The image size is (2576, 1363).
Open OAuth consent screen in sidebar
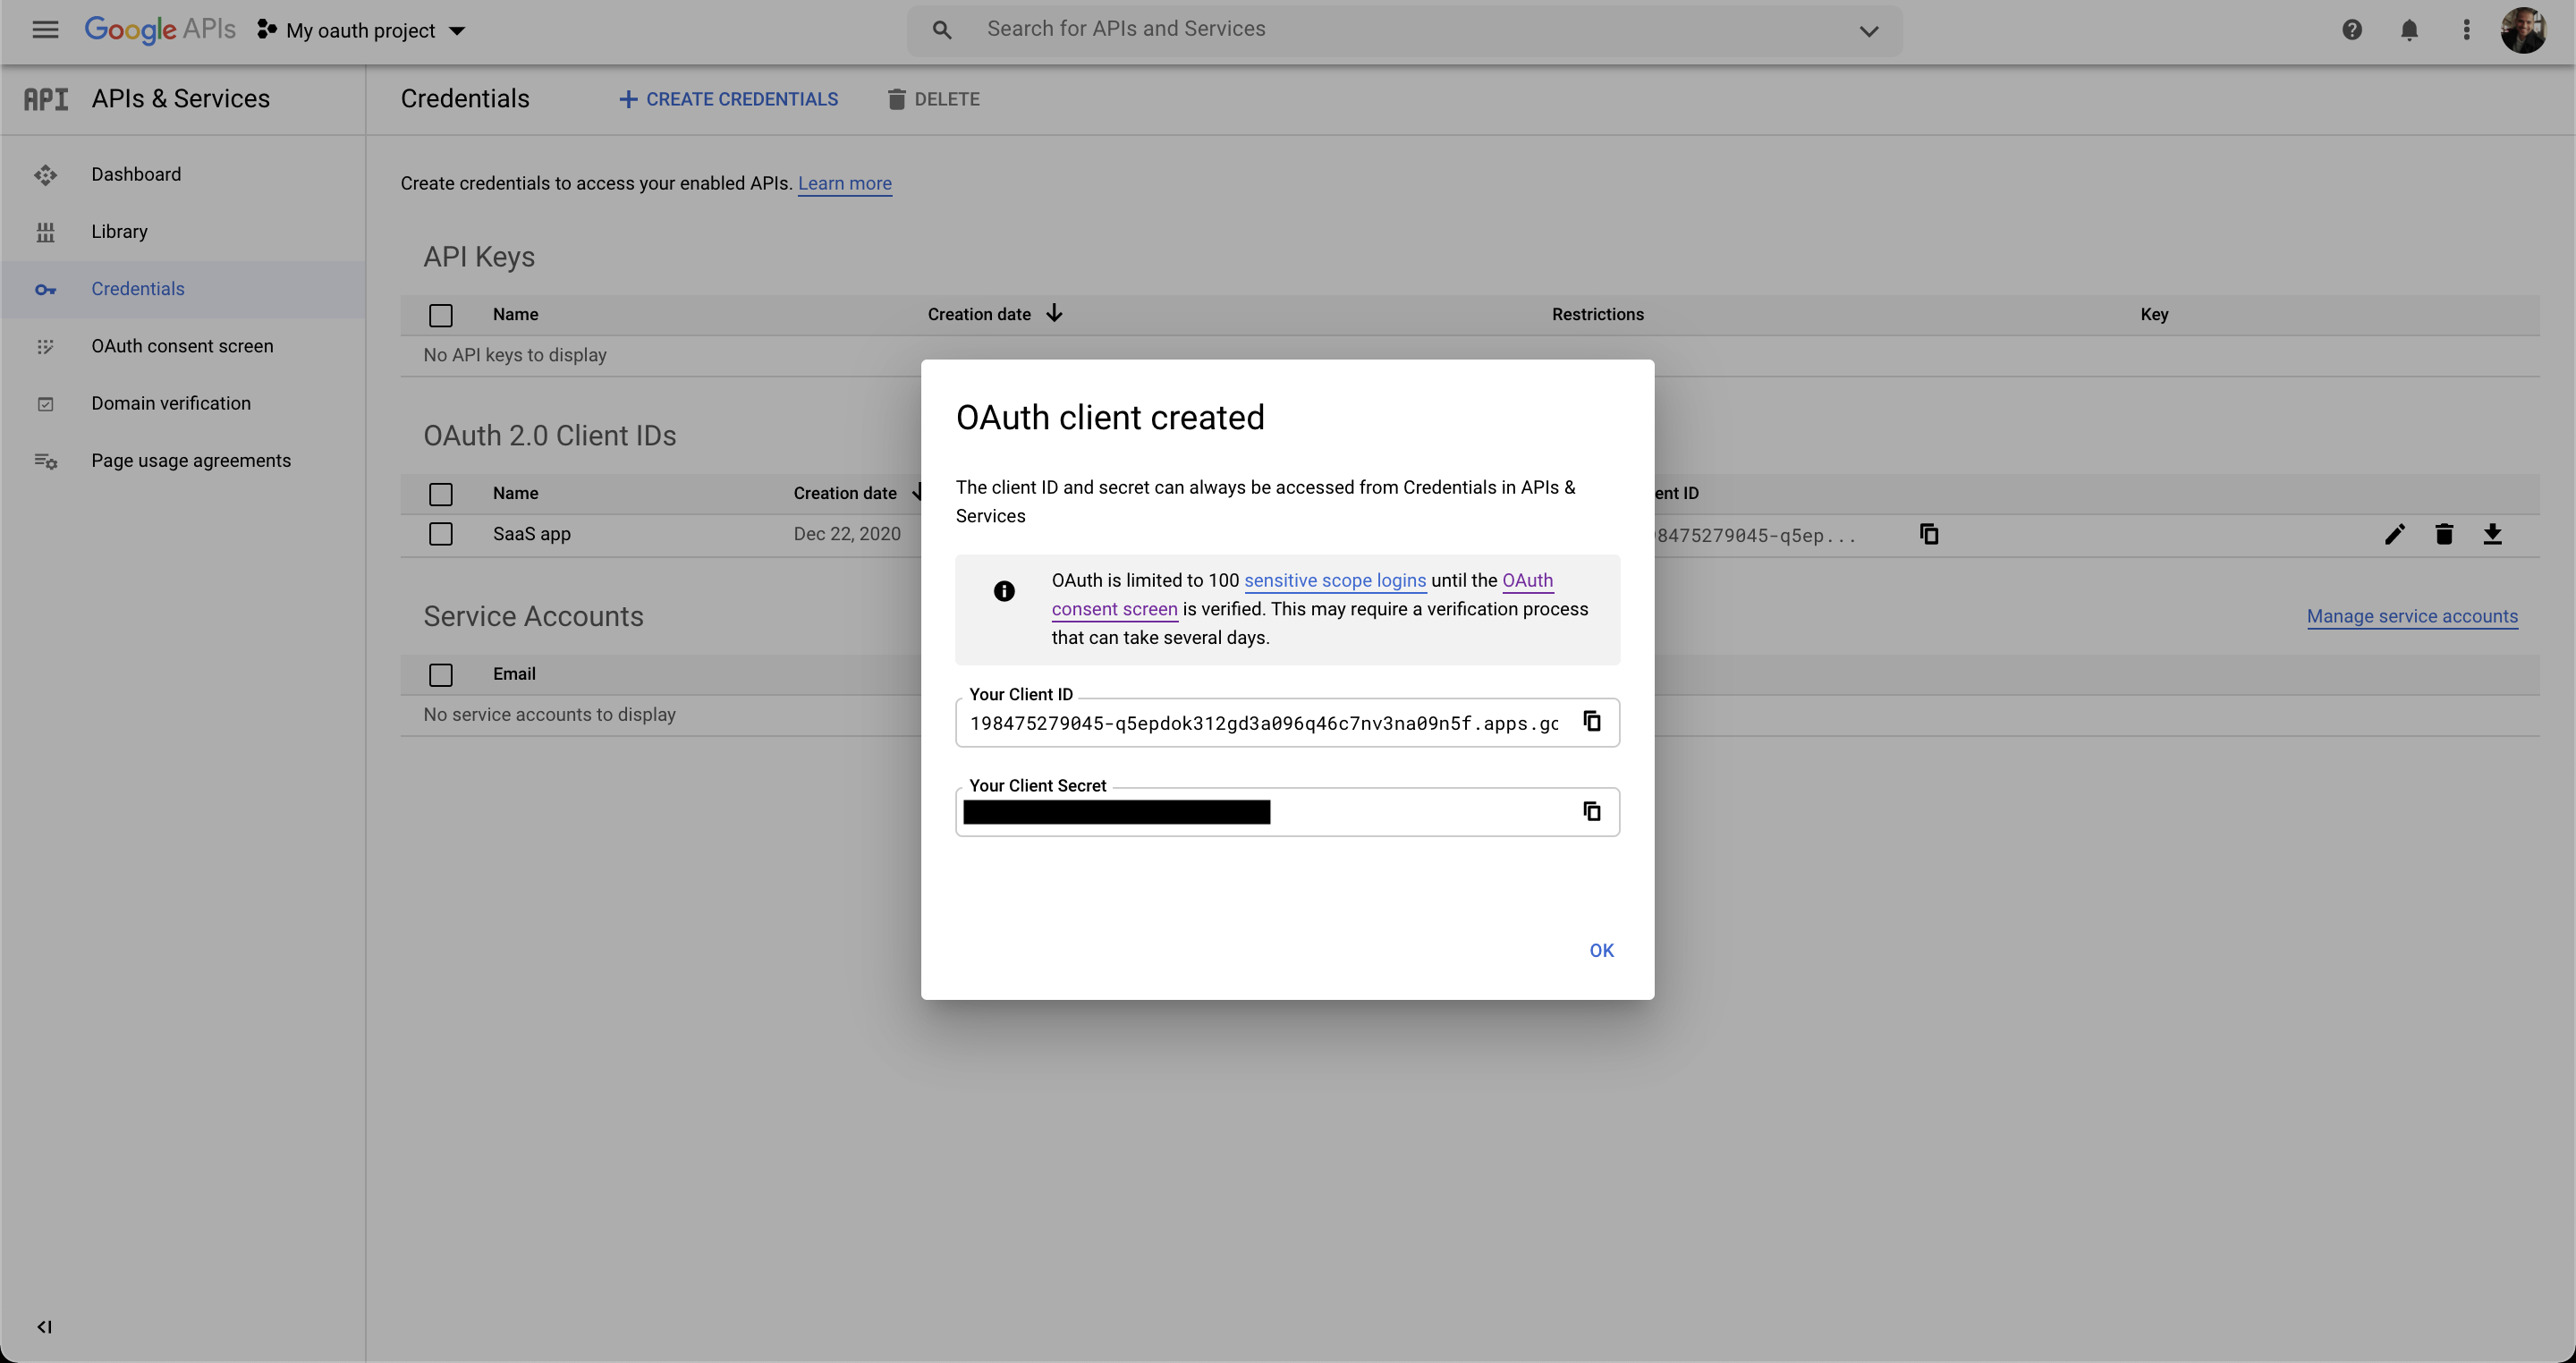pyautogui.click(x=182, y=346)
